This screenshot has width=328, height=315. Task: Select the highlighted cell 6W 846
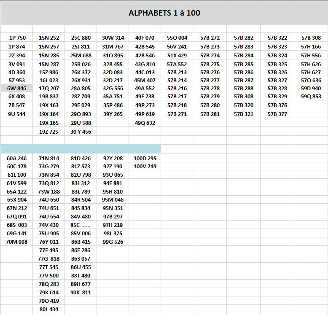[16, 89]
